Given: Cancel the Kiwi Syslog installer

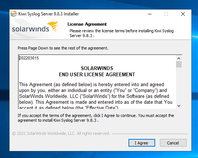Looking at the screenshot, I should [x=173, y=143].
